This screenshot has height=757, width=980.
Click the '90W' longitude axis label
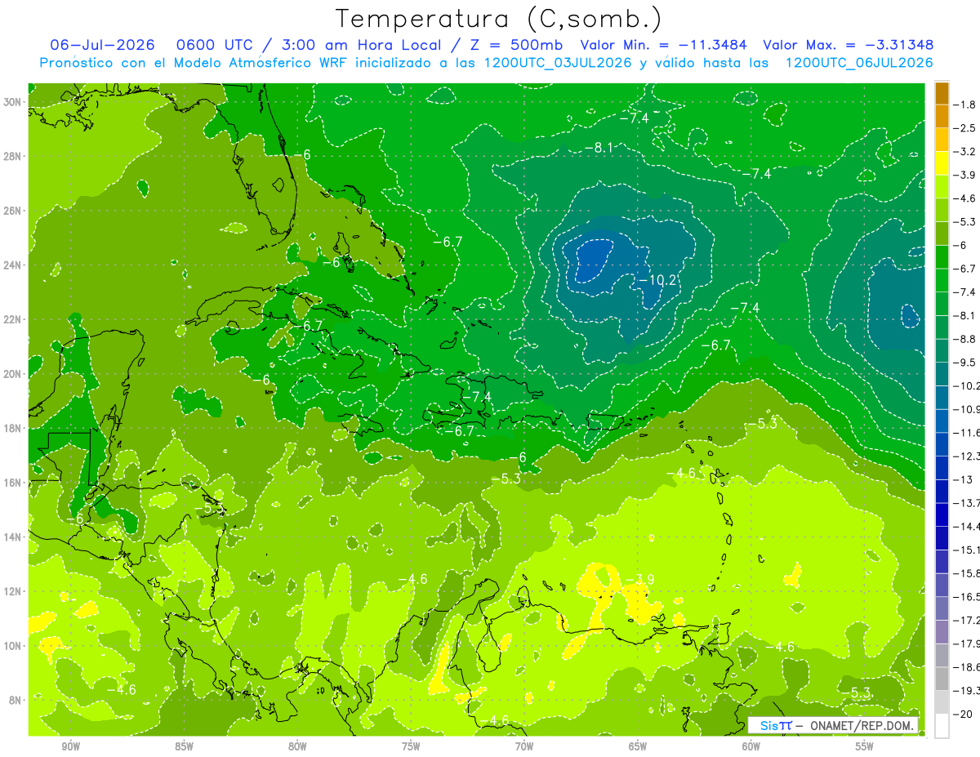coord(70,746)
